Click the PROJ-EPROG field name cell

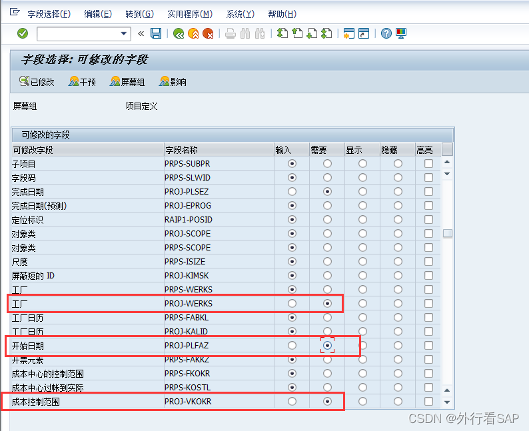(x=219, y=206)
